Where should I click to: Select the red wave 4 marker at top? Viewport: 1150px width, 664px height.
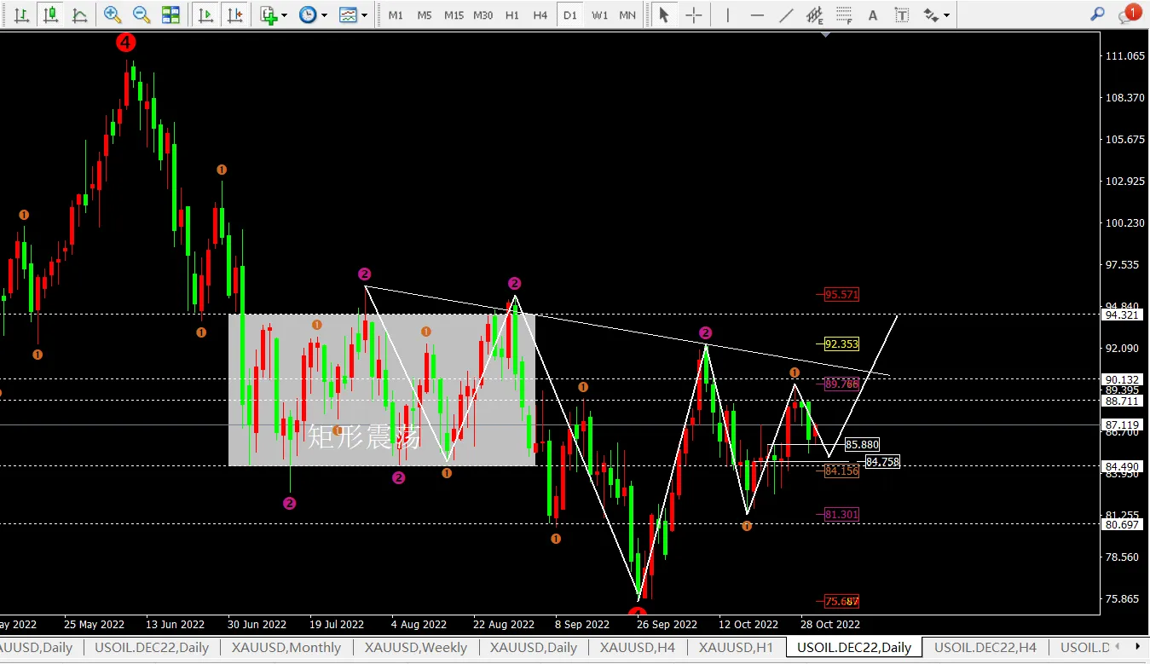tap(127, 43)
